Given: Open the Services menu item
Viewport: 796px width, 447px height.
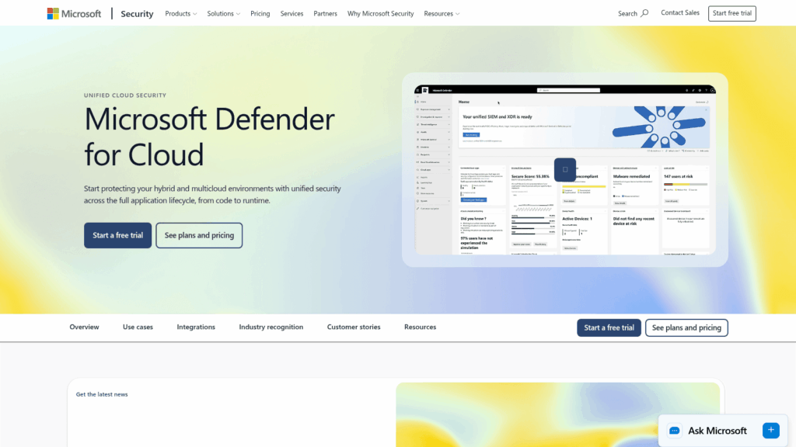Looking at the screenshot, I should (292, 14).
